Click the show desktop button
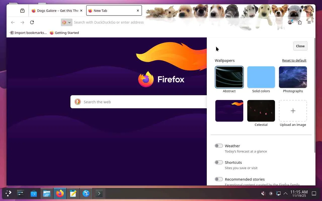Viewport: 322px width, 201px height. click(x=314, y=193)
